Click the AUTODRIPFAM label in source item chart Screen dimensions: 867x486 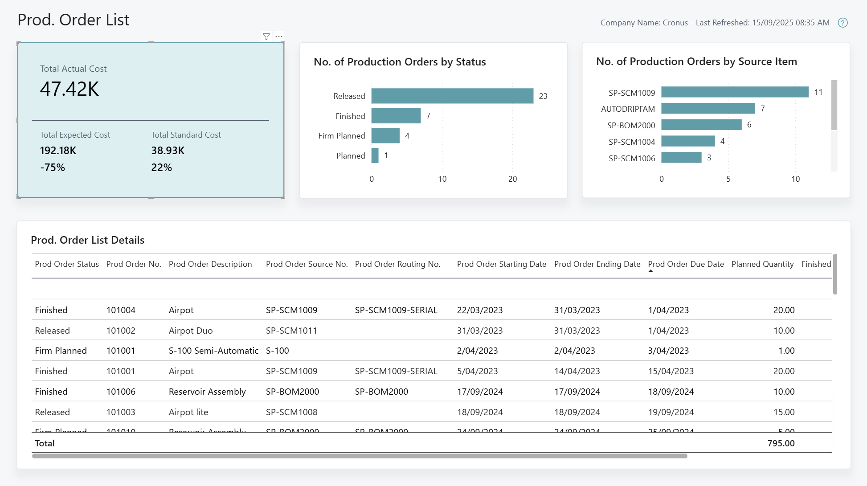[631, 109]
